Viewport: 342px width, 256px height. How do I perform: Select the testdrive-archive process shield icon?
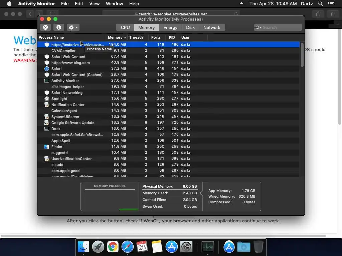tap(47, 45)
